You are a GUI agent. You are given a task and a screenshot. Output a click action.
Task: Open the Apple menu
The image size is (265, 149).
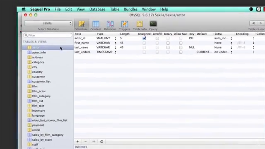[24, 9]
